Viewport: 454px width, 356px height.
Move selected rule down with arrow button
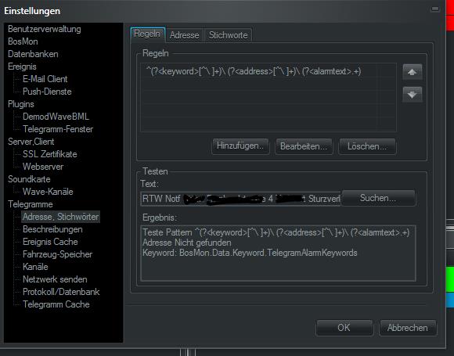(413, 94)
